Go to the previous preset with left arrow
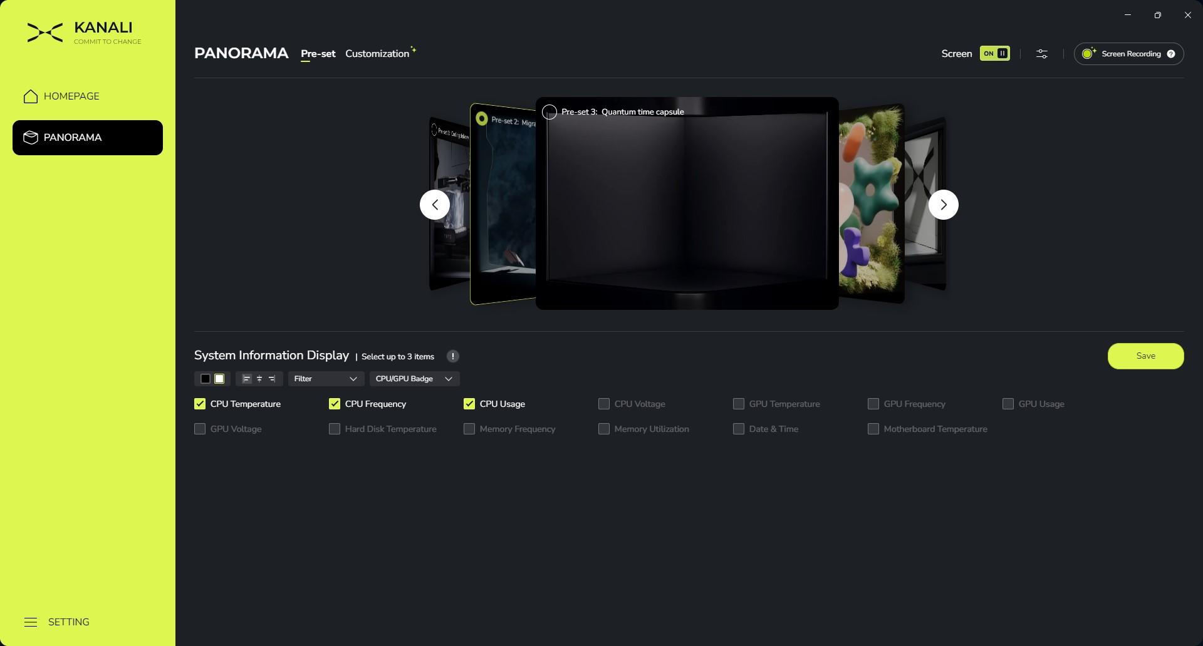The height and width of the screenshot is (646, 1203). tap(435, 205)
